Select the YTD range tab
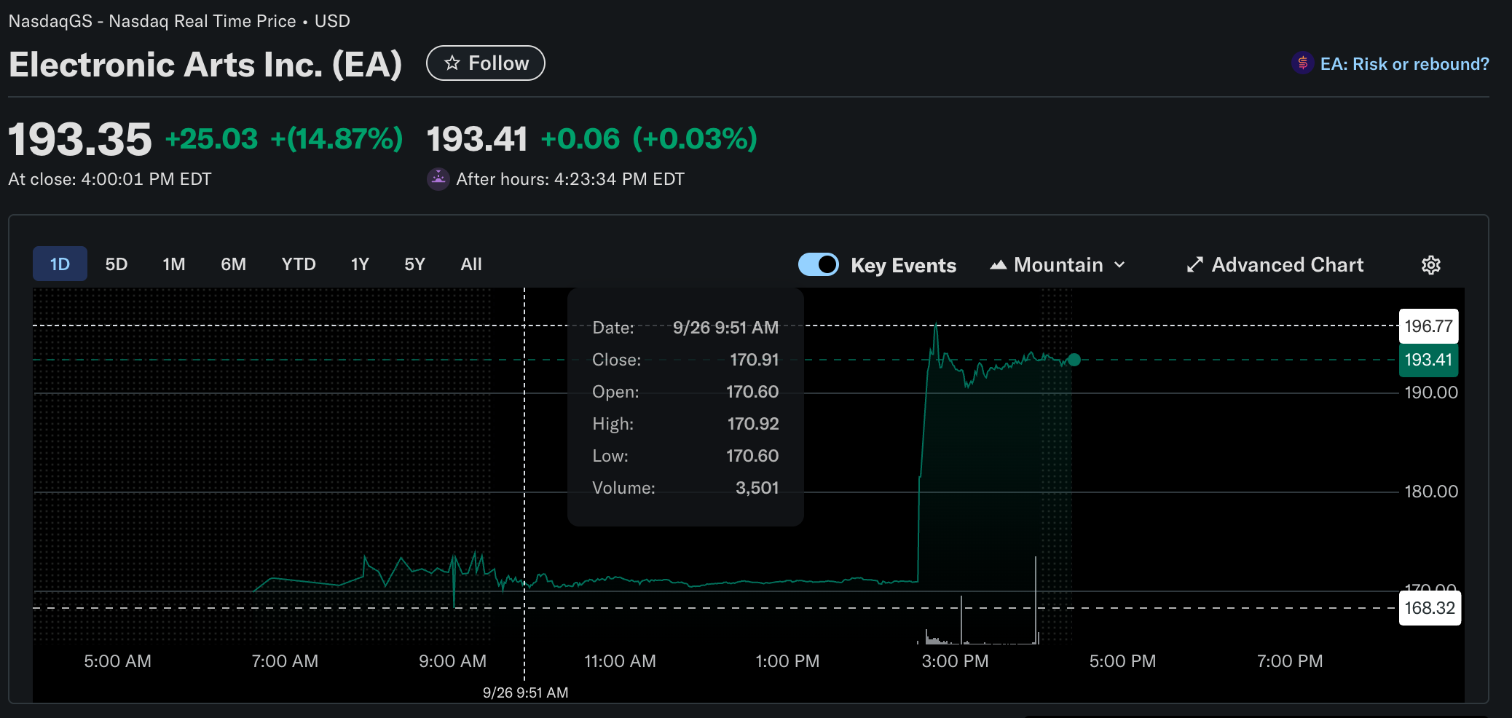 [299, 264]
